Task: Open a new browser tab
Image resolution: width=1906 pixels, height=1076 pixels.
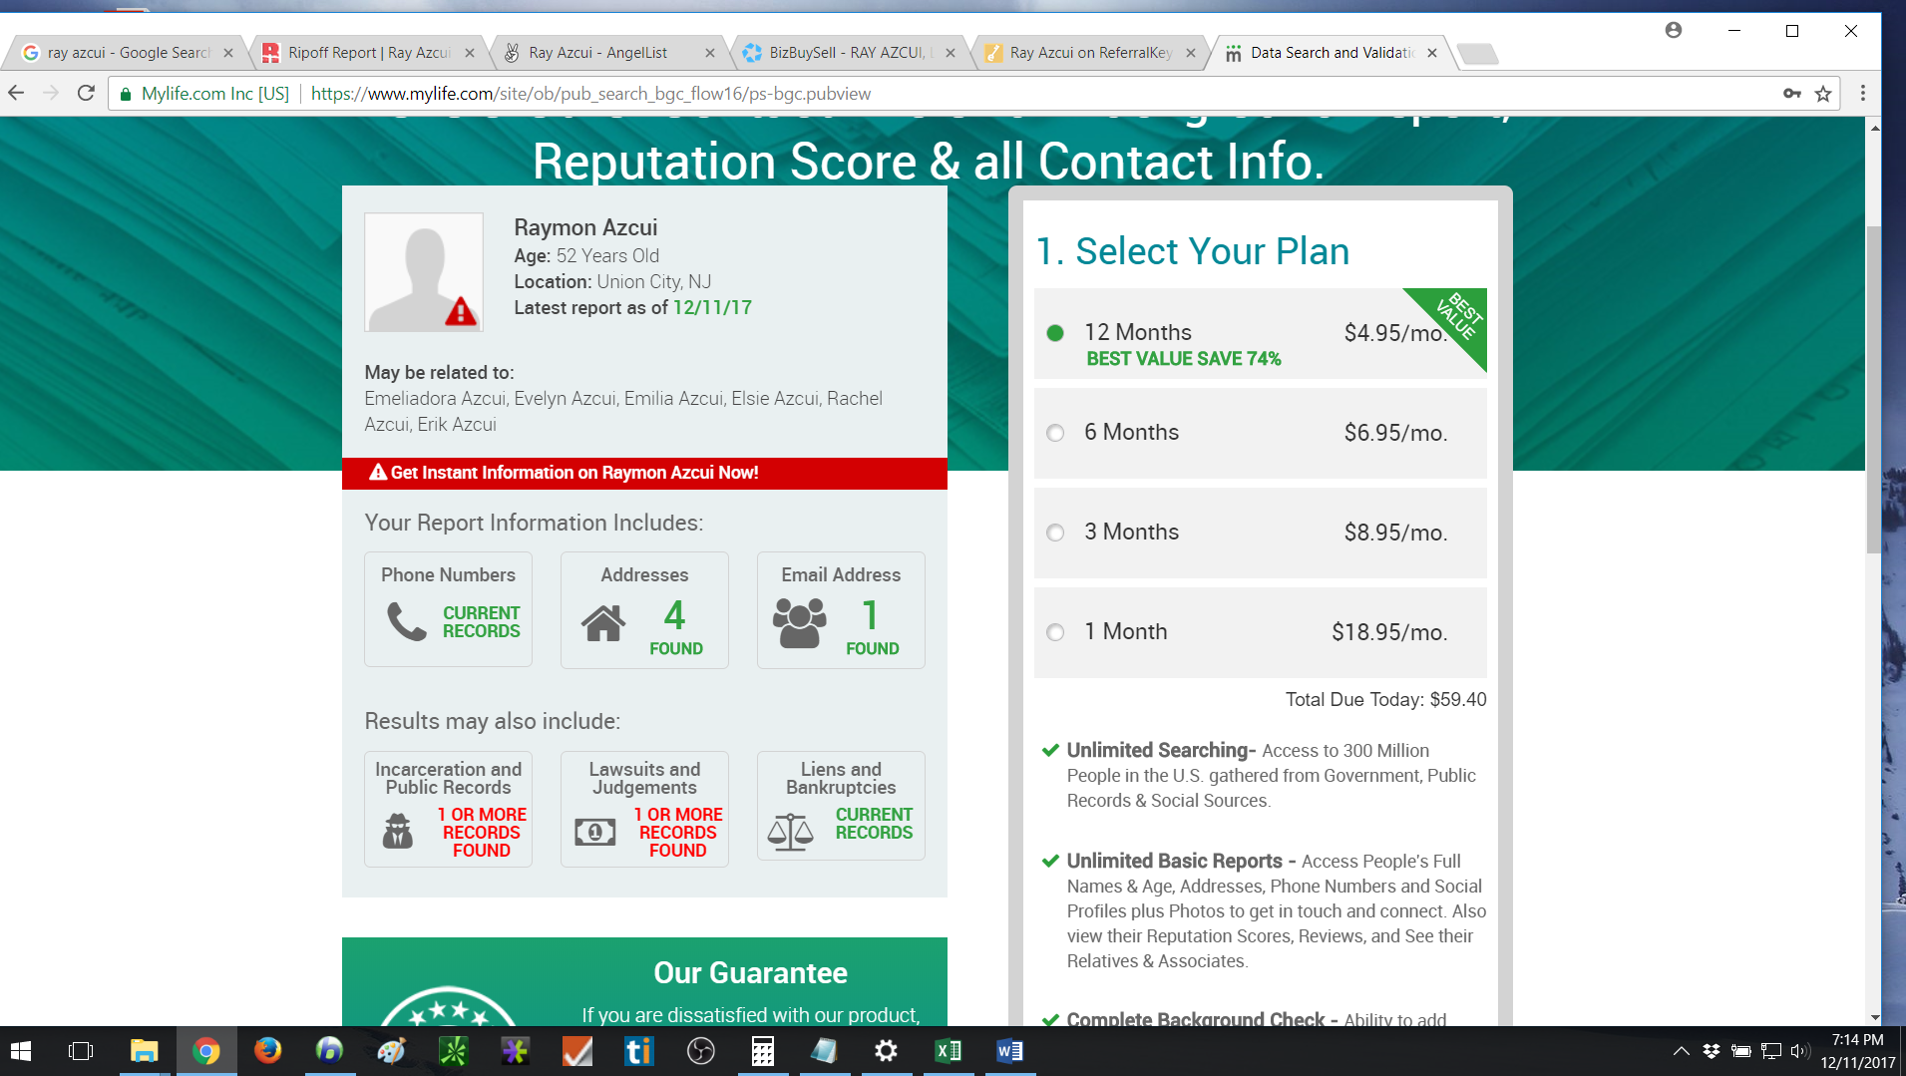Action: [x=1477, y=54]
